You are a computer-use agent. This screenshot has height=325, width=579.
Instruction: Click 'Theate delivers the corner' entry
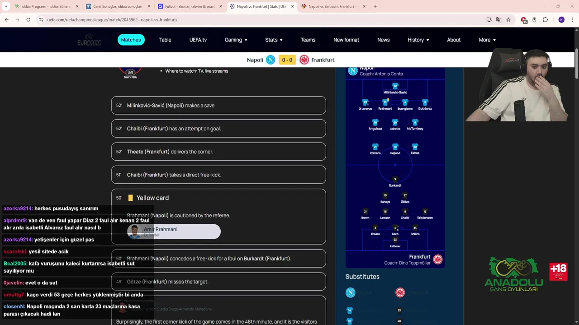click(x=218, y=152)
